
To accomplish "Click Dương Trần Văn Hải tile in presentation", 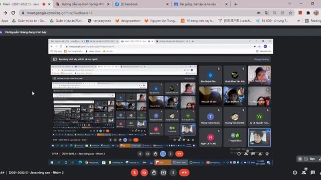I will tap(235, 116).
